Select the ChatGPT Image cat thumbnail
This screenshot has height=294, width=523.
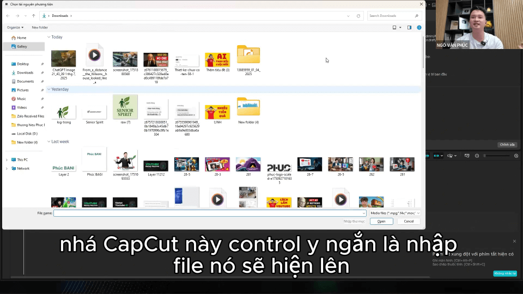[63, 58]
